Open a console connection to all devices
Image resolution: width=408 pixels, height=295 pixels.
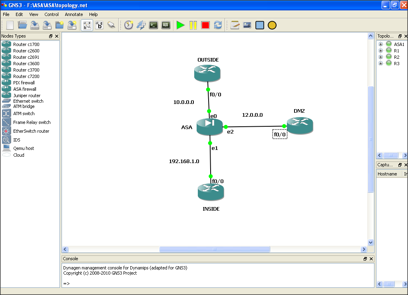coord(153,25)
